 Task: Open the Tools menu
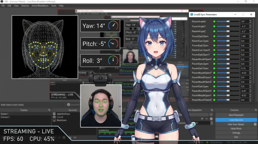coord(54,6)
